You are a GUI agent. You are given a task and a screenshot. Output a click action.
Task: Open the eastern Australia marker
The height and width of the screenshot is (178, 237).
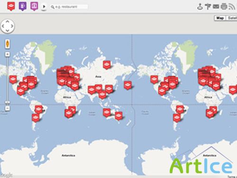click(118, 116)
